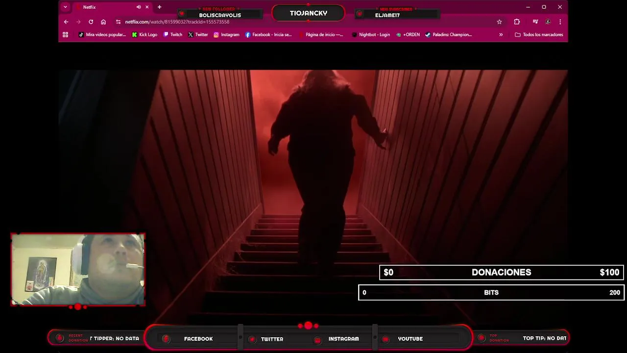The height and width of the screenshot is (353, 627).
Task: Open the Chrome three-dot menu
Action: coord(560,22)
